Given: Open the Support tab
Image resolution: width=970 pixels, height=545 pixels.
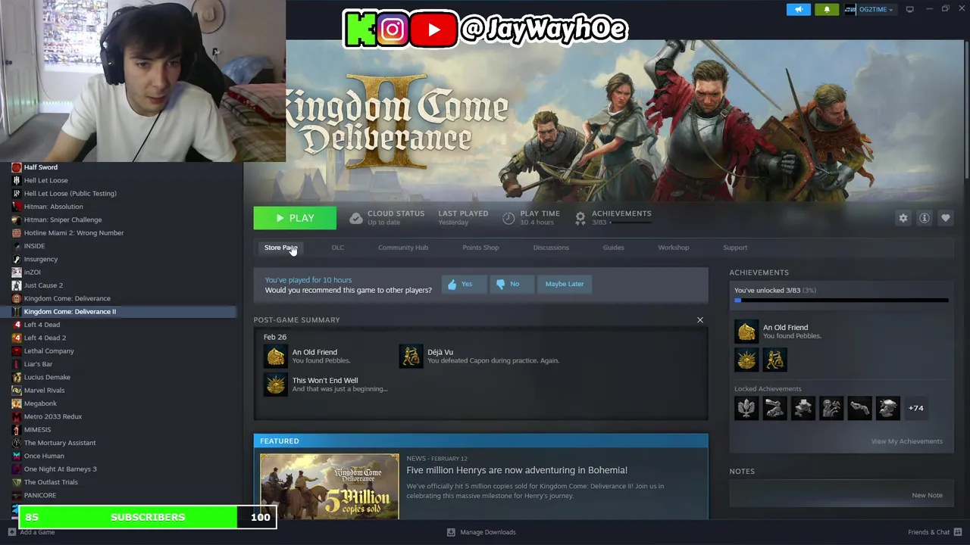Looking at the screenshot, I should [735, 248].
